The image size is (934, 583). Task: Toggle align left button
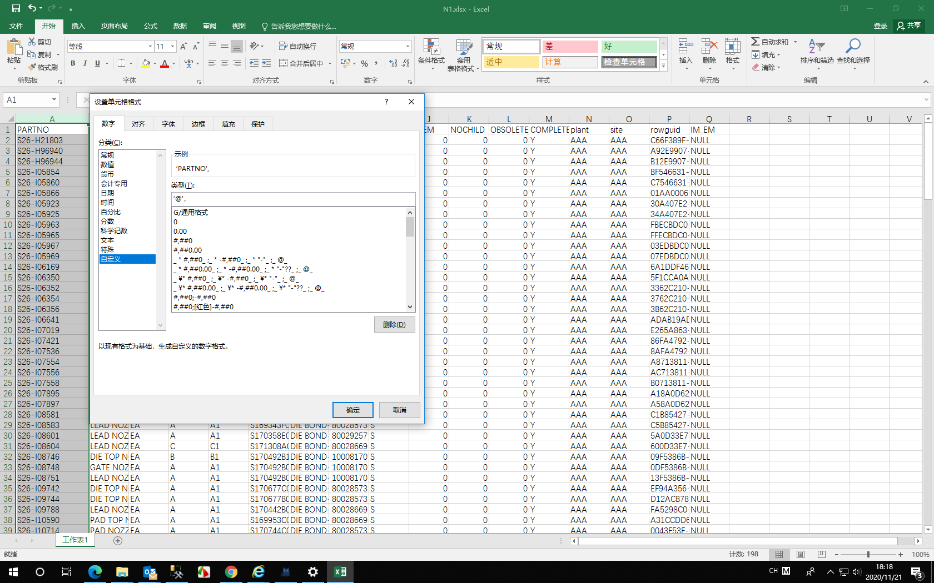[x=212, y=63]
